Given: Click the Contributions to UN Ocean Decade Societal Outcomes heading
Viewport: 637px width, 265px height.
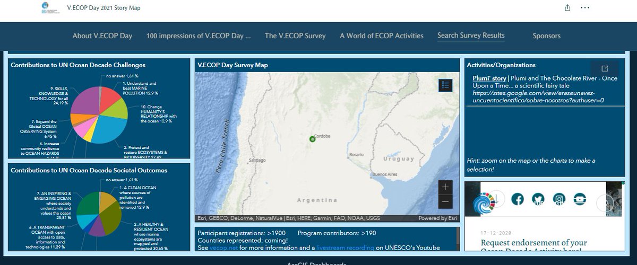Looking at the screenshot, I should click(89, 170).
